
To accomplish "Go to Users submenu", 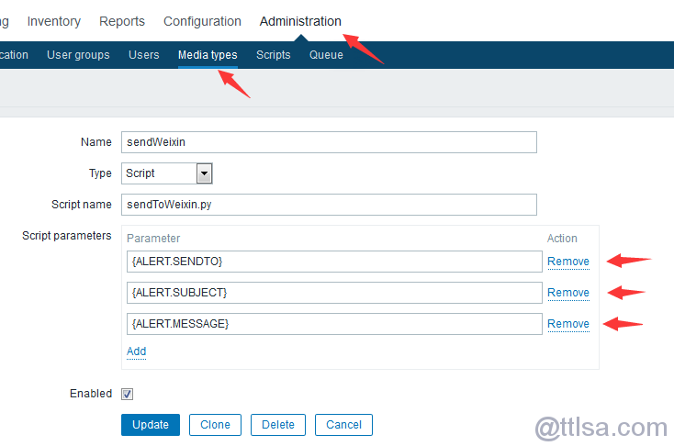I will tap(143, 55).
